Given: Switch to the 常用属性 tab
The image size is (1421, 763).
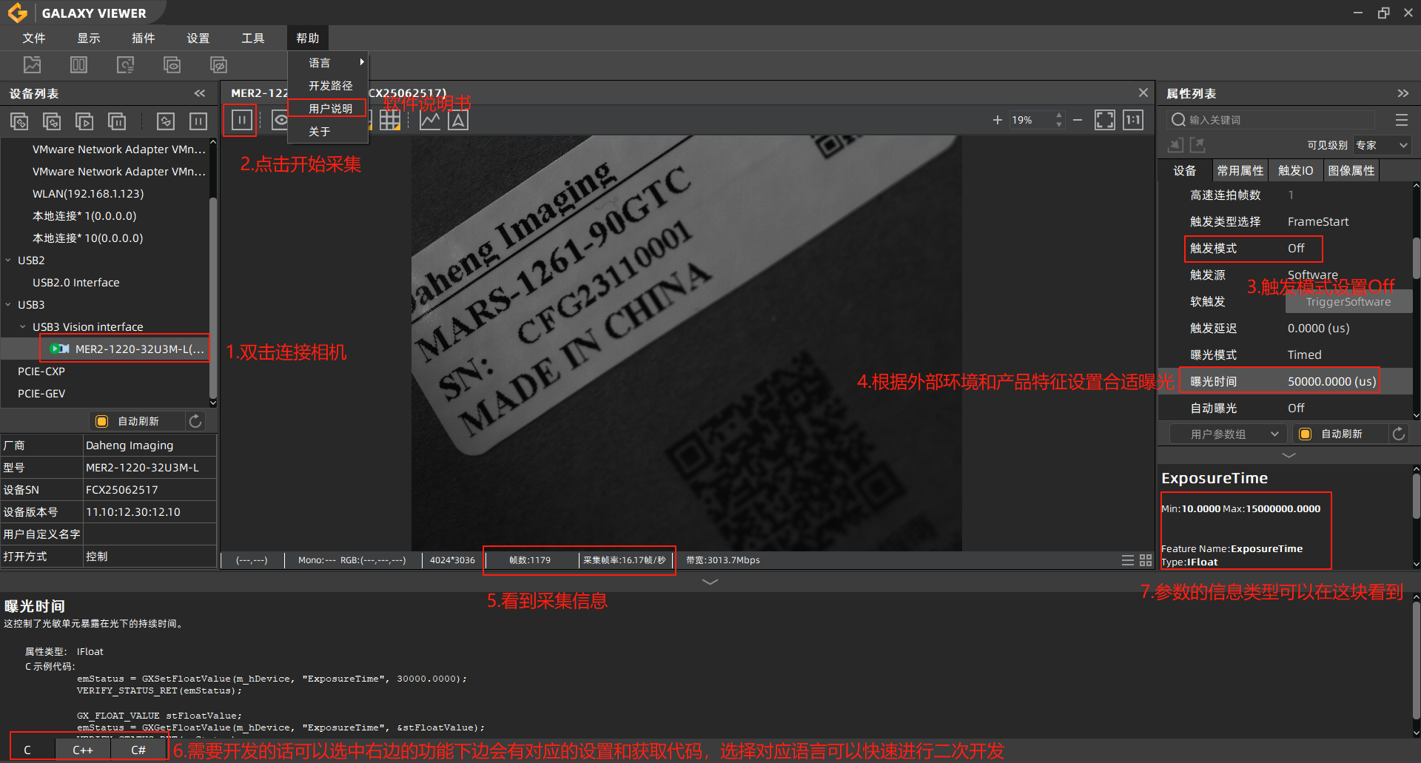Looking at the screenshot, I should (x=1240, y=171).
